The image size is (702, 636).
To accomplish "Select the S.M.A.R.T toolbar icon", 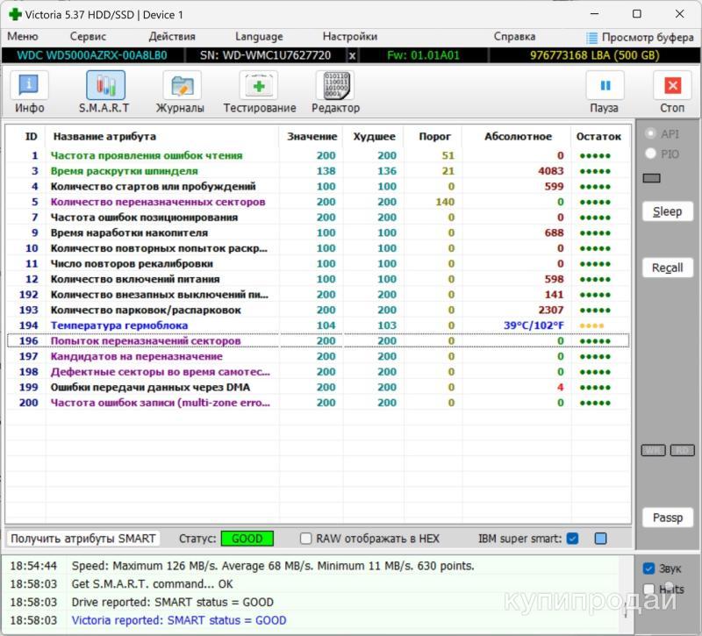I will [x=105, y=86].
